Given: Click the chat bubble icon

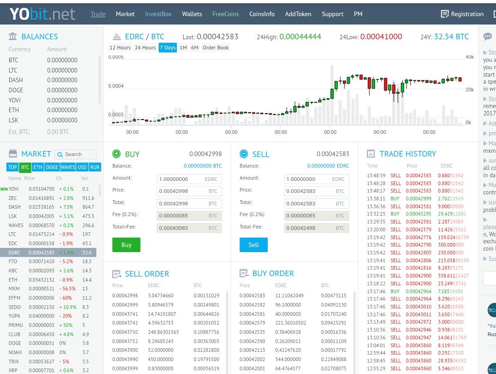Looking at the screenshot, I should (x=487, y=36).
